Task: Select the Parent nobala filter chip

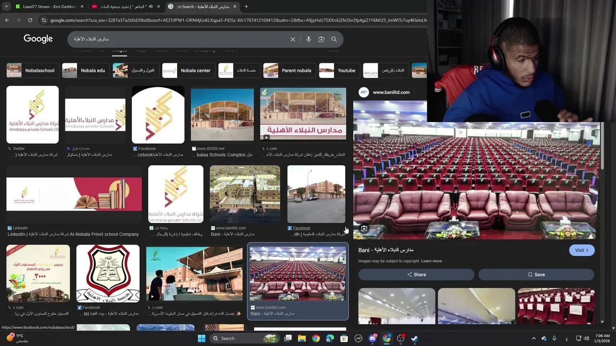Action: 289,70
